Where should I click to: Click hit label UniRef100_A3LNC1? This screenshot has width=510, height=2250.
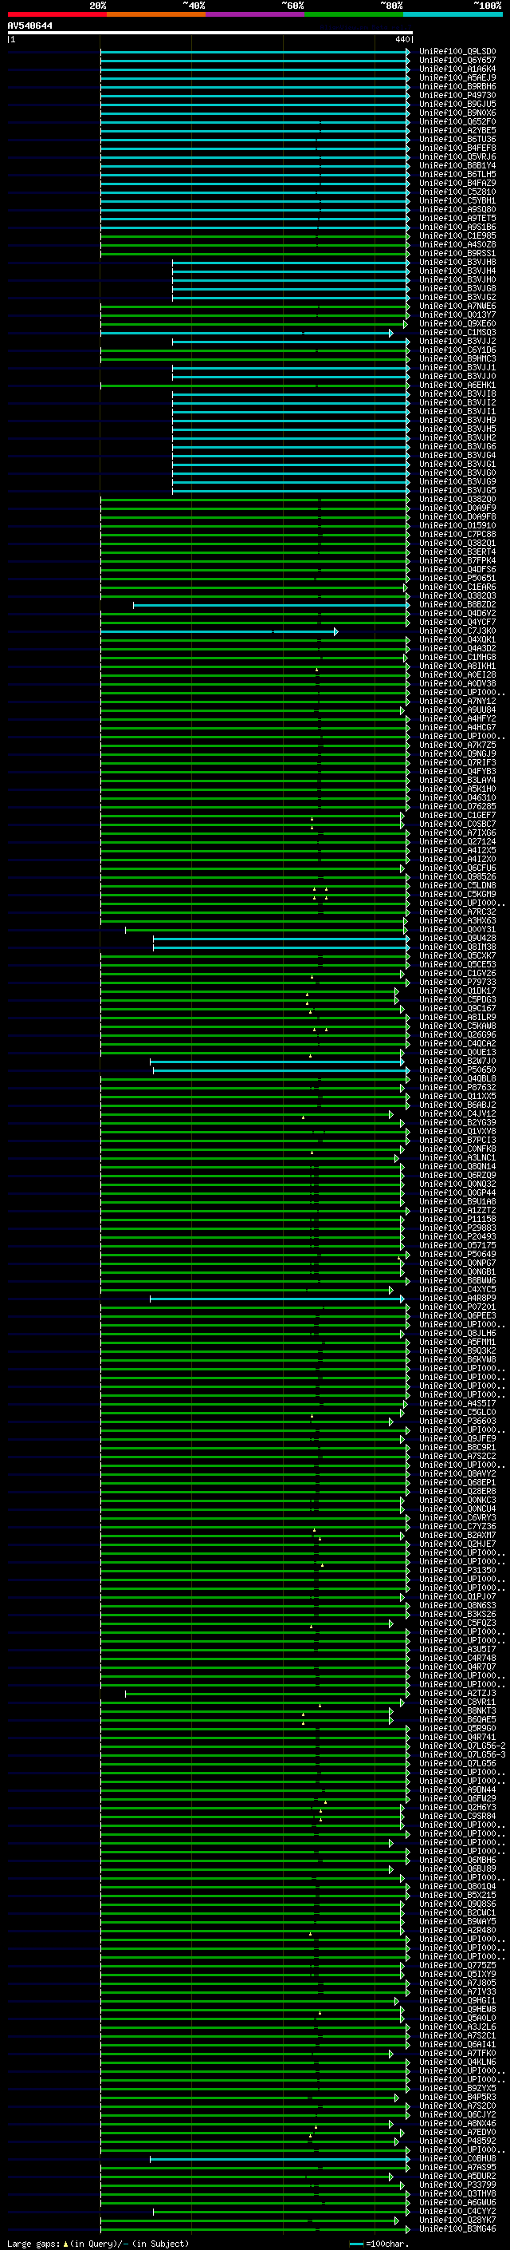coord(457,1158)
